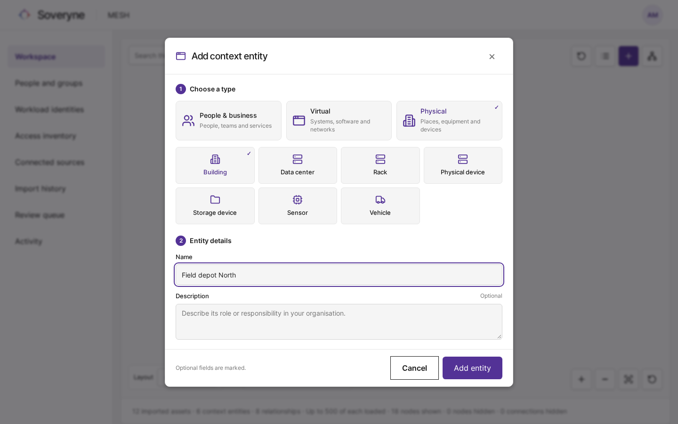Open the AM user avatar menu

[x=653, y=15]
